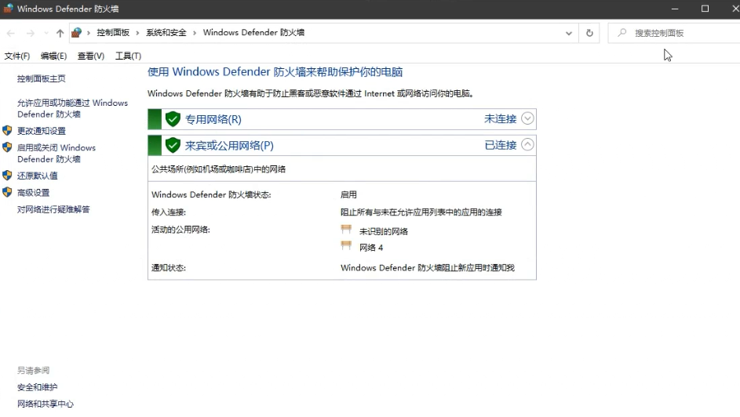
Task: Click network bench icon beside 未识别的网络
Action: 346,230
